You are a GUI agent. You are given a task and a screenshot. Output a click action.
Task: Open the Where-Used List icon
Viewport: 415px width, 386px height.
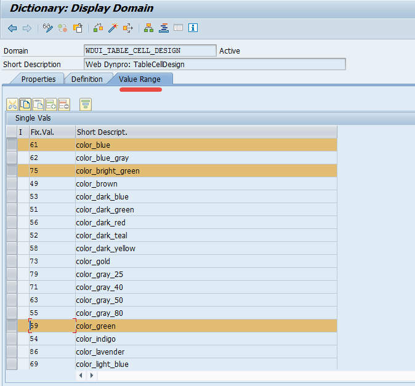(128, 28)
